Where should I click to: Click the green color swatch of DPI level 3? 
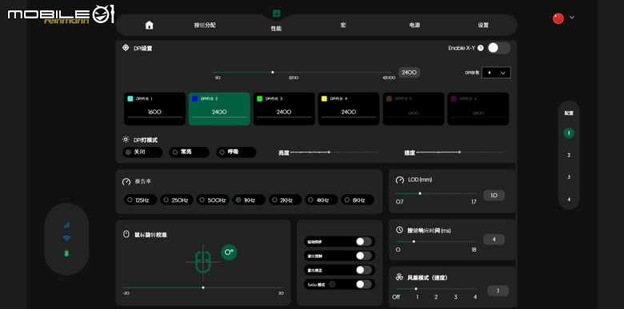coord(260,98)
